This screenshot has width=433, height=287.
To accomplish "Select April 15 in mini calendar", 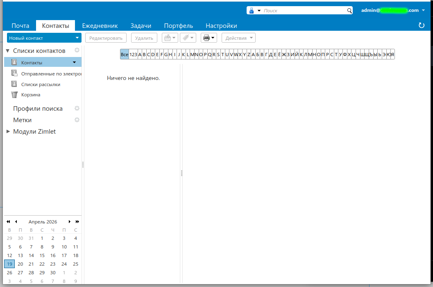I will (x=42, y=255).
